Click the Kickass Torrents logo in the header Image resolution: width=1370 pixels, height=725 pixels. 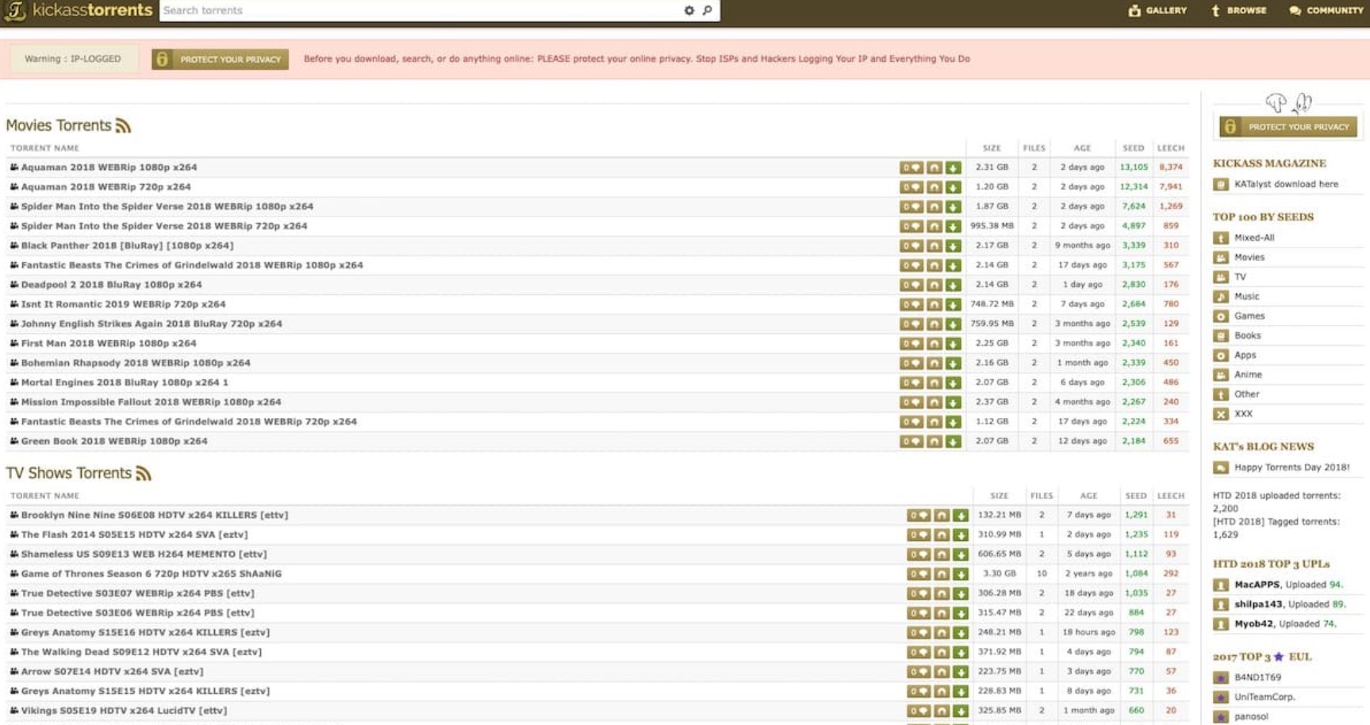coord(78,10)
